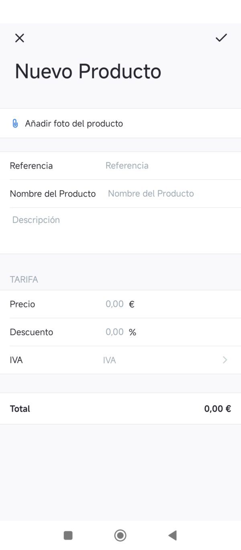This screenshot has width=241, height=550.
Task: Tap the Descripción text area
Action: pyautogui.click(x=120, y=229)
